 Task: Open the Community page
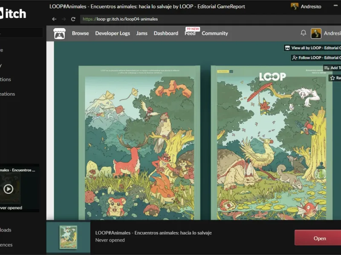[215, 34]
